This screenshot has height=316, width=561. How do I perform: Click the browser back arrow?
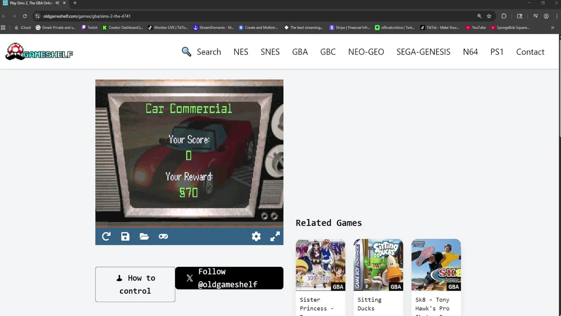pyautogui.click(x=4, y=16)
